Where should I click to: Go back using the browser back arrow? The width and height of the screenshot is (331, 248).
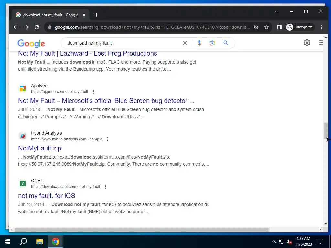(16, 27)
